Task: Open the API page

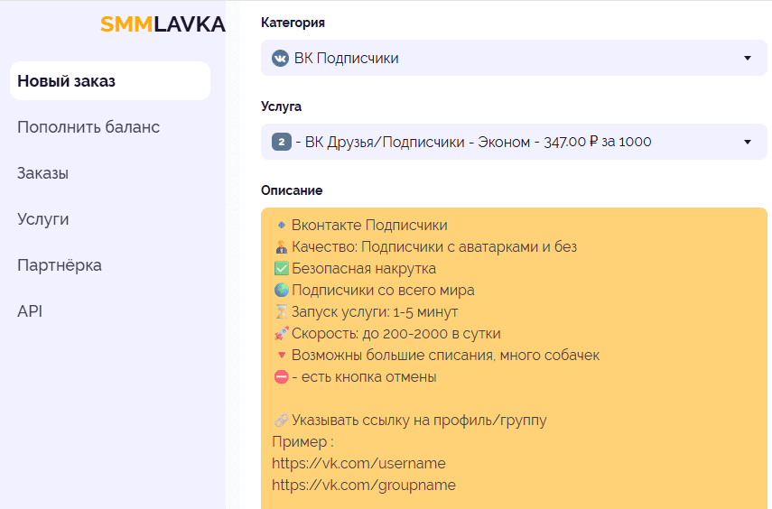Action: [30, 311]
